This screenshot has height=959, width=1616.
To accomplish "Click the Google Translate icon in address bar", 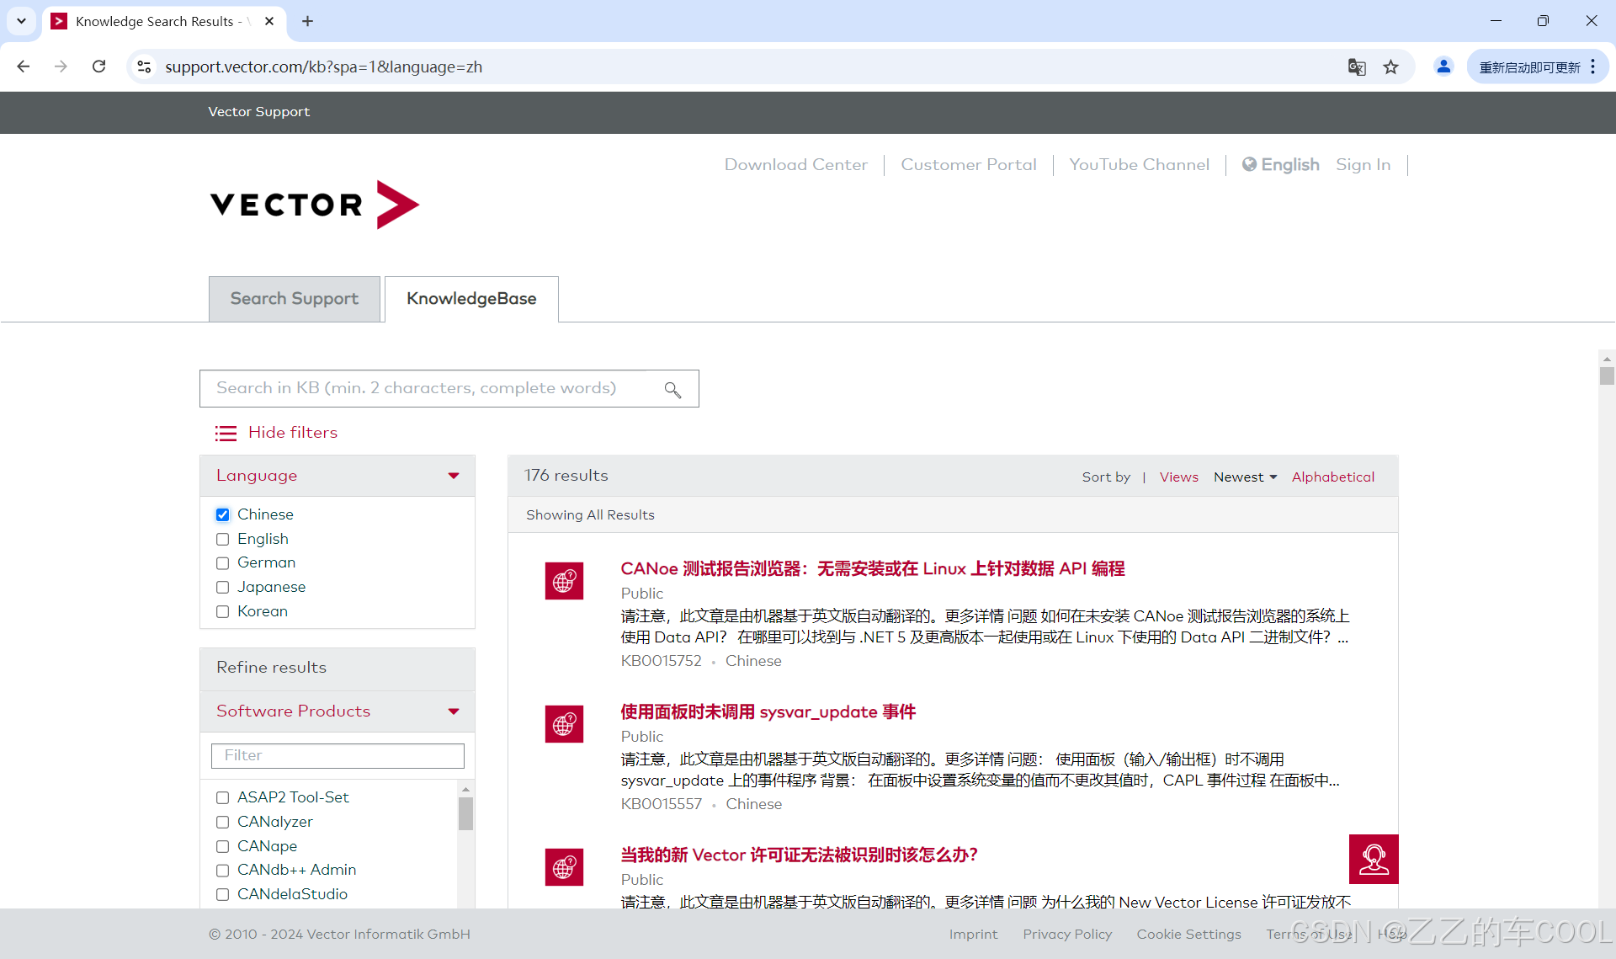I will (1356, 67).
